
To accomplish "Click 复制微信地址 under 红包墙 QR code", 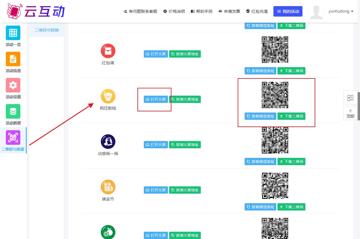I will (x=260, y=71).
